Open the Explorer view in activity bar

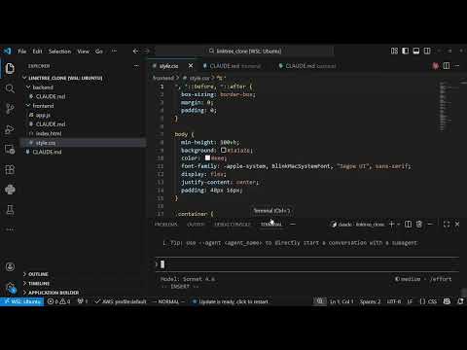click(x=10, y=69)
